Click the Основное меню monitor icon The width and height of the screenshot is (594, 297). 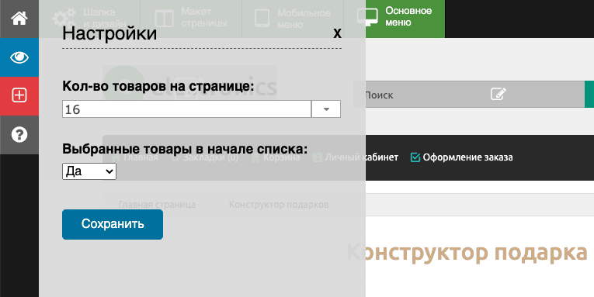(x=367, y=17)
